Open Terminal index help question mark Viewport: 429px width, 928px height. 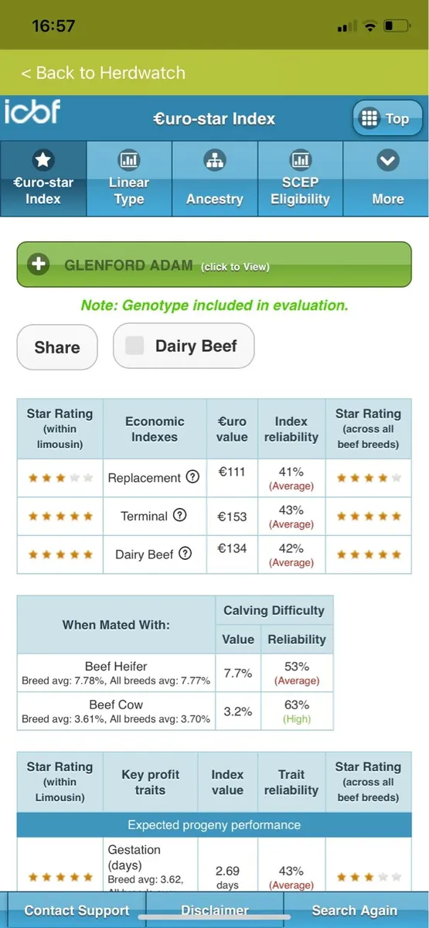180,515
